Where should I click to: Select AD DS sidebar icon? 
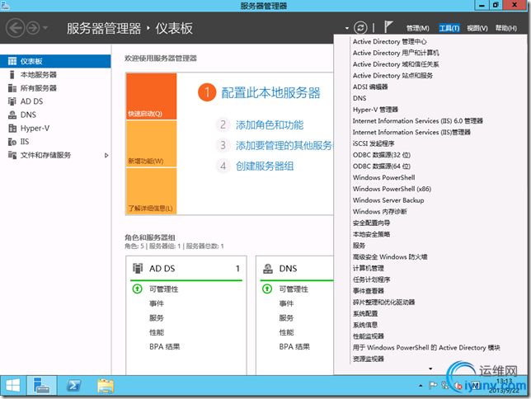point(12,101)
